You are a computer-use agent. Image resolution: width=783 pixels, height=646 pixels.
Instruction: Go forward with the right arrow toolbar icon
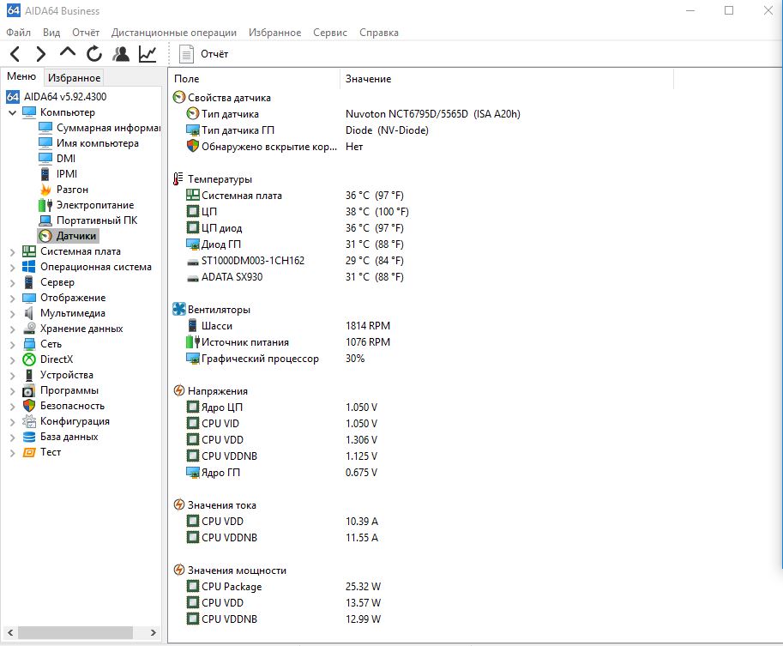[41, 53]
